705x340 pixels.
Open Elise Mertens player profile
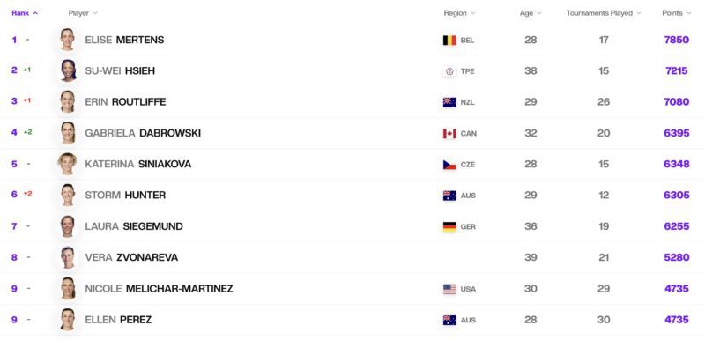click(x=124, y=40)
